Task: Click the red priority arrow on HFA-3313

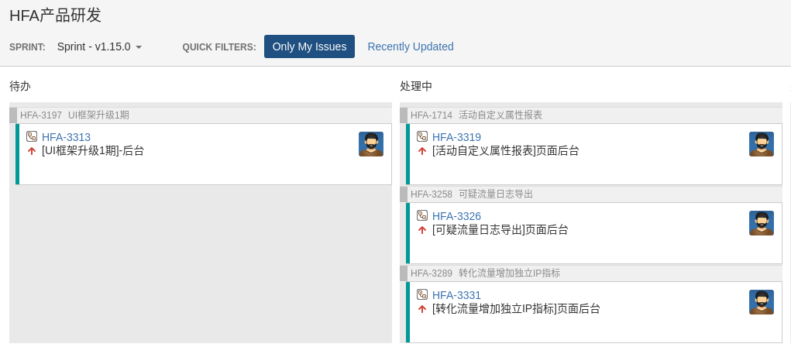Action: (32, 151)
